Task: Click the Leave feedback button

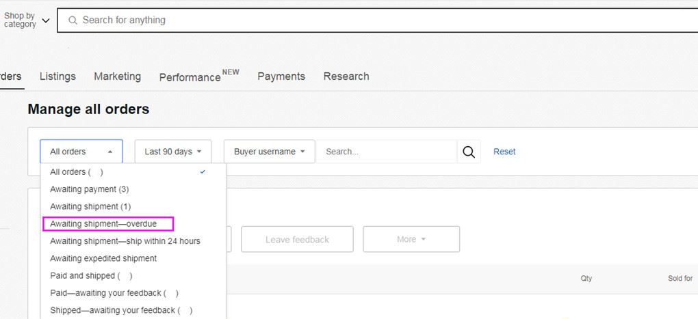Action: coord(297,240)
